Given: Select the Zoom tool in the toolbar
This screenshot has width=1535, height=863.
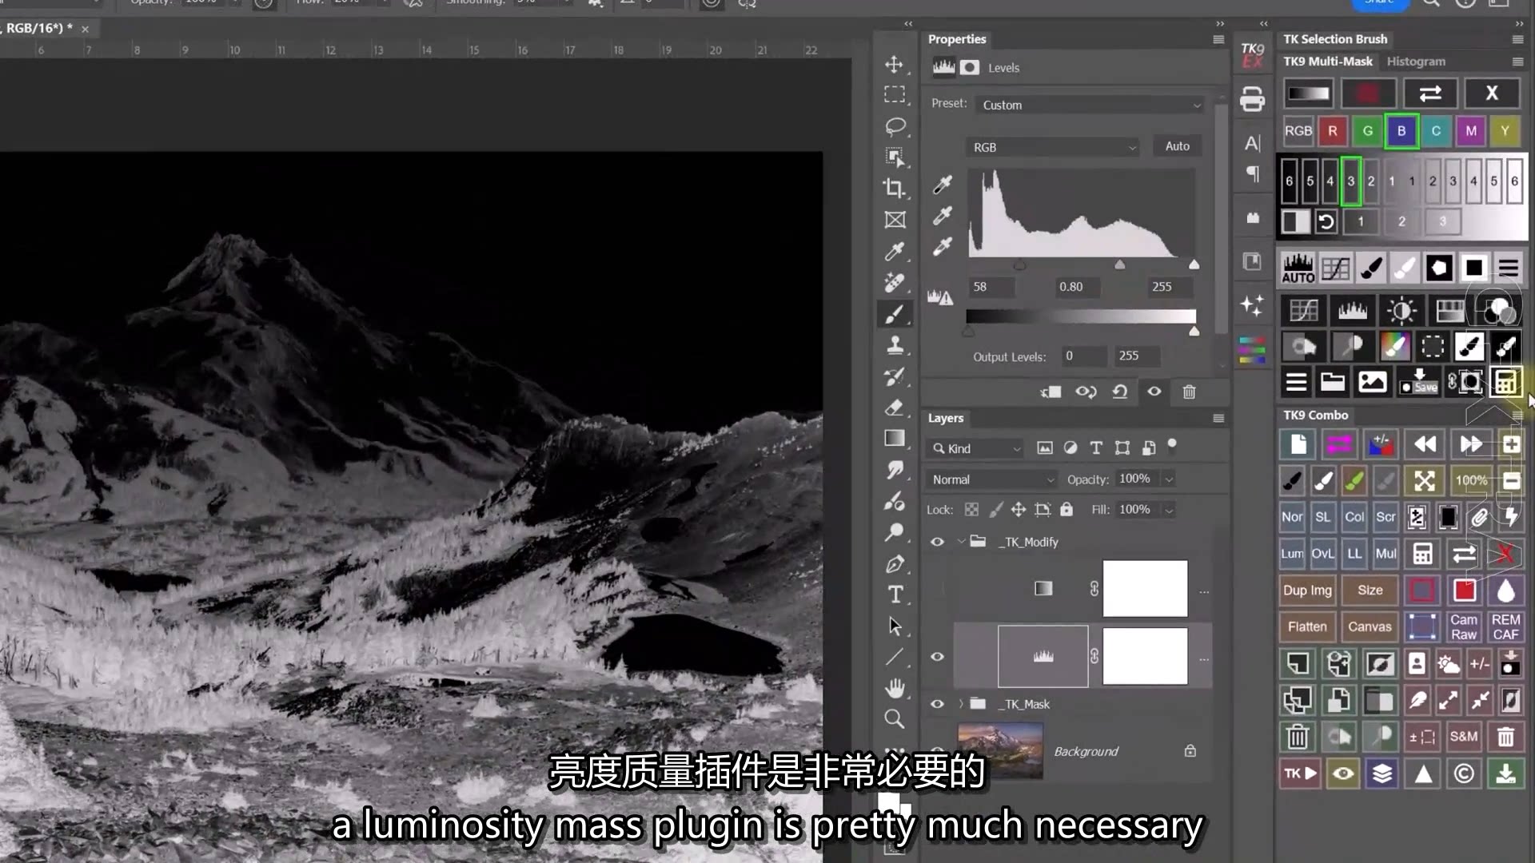Looking at the screenshot, I should click(895, 718).
